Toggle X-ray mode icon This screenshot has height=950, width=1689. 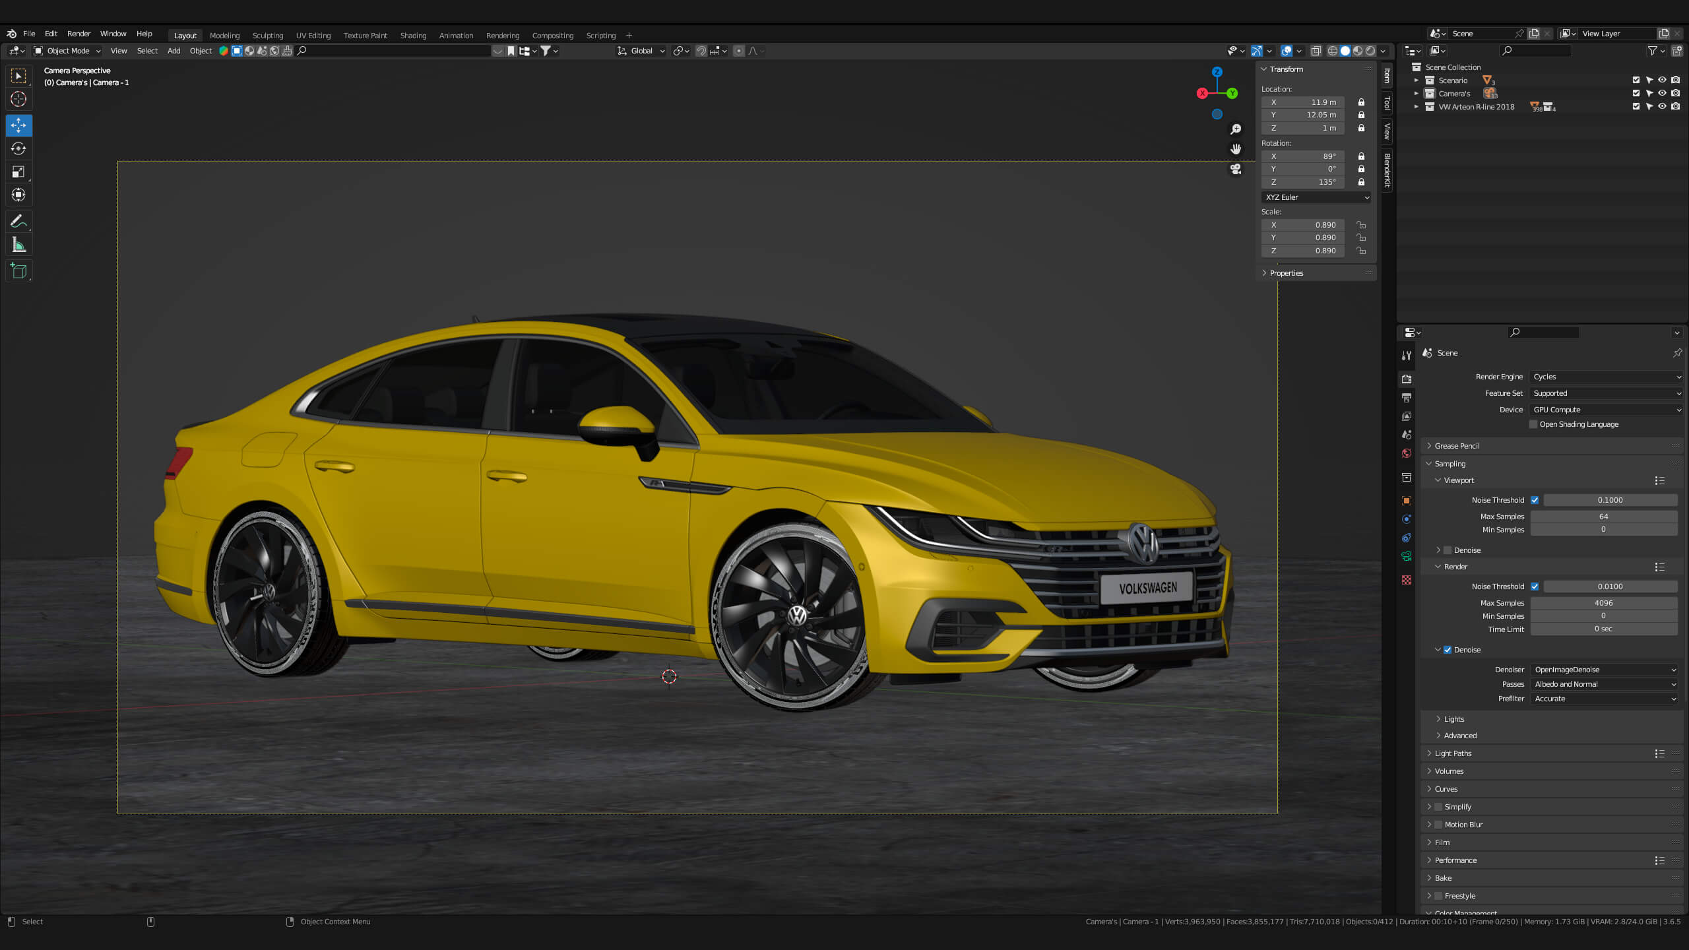point(1316,51)
